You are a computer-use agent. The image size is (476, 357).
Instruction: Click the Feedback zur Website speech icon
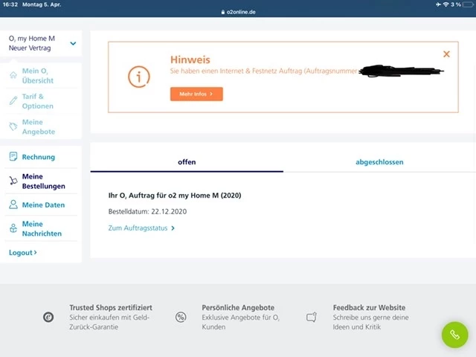coord(312,318)
